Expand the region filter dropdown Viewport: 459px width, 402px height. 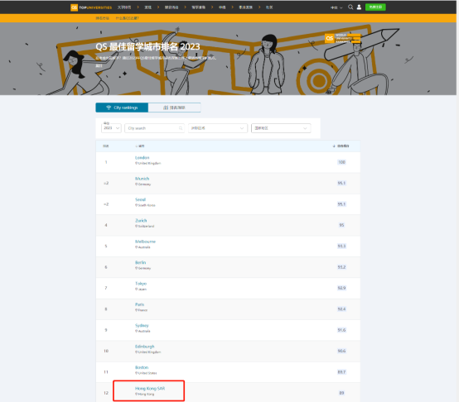pos(218,128)
